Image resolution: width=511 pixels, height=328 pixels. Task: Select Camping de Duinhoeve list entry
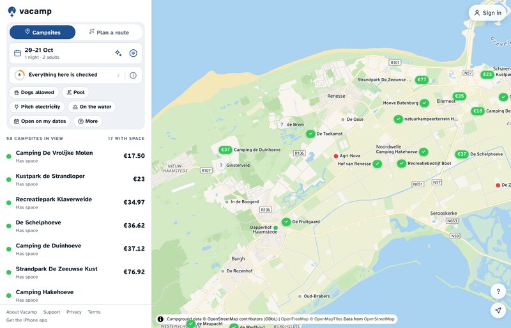[x=75, y=249]
